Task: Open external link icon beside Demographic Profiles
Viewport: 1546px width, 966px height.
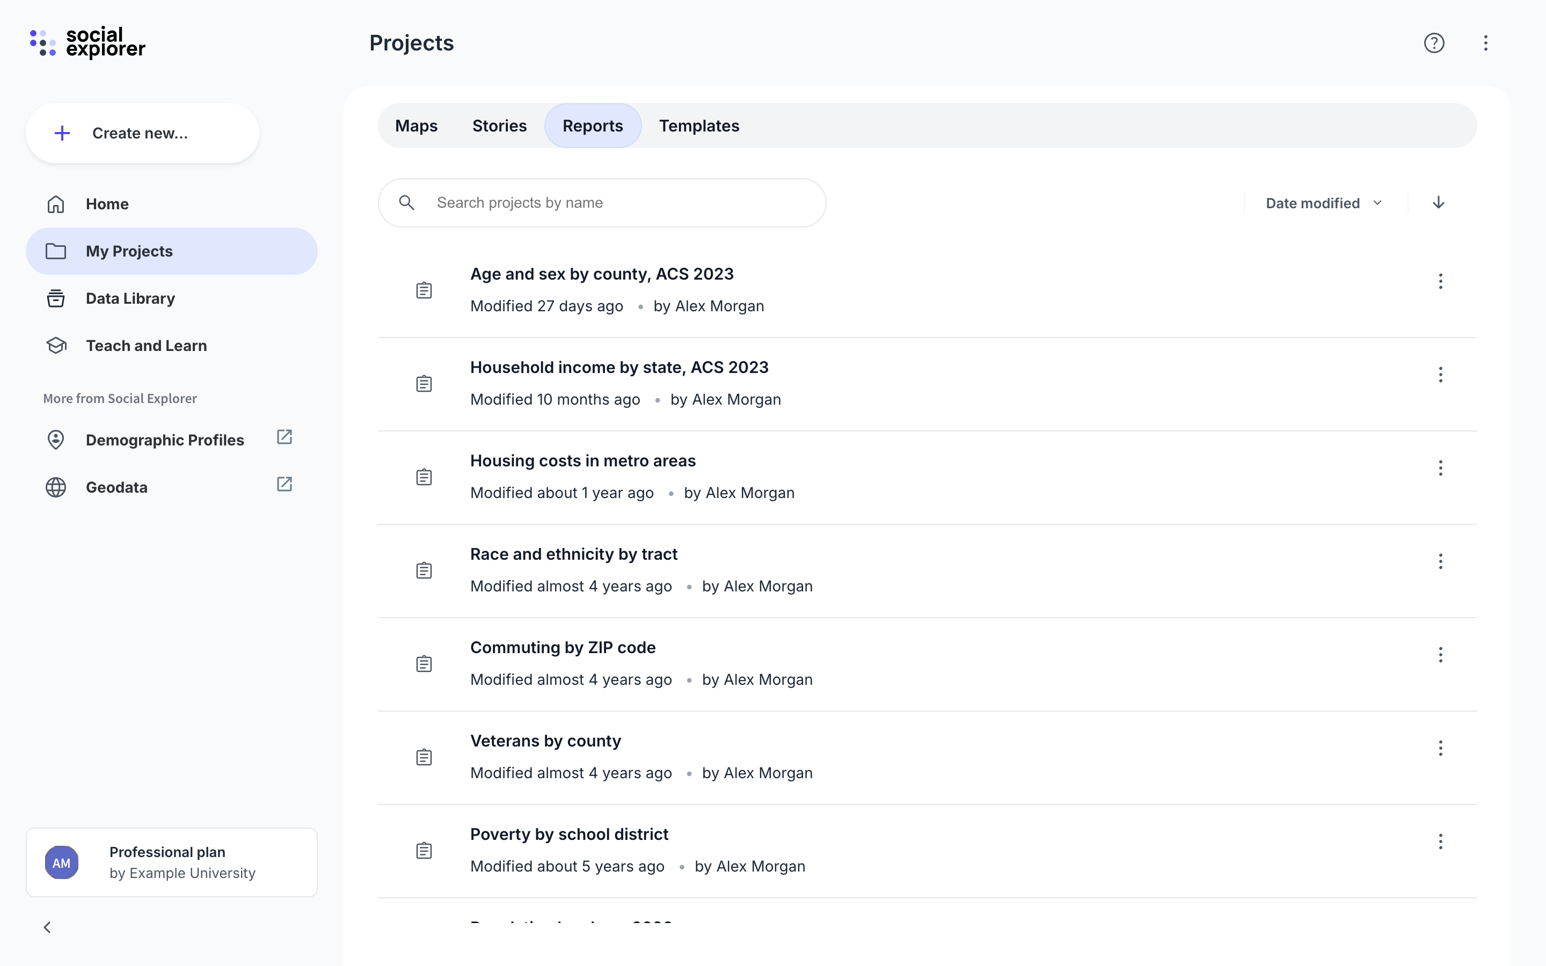Action: point(285,437)
